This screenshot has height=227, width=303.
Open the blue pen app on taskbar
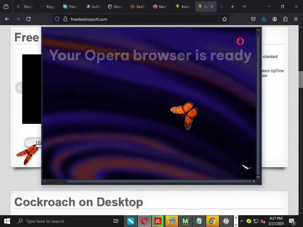[x=130, y=221]
